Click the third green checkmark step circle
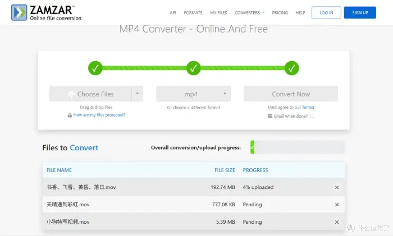The image size is (393, 236). (292, 68)
